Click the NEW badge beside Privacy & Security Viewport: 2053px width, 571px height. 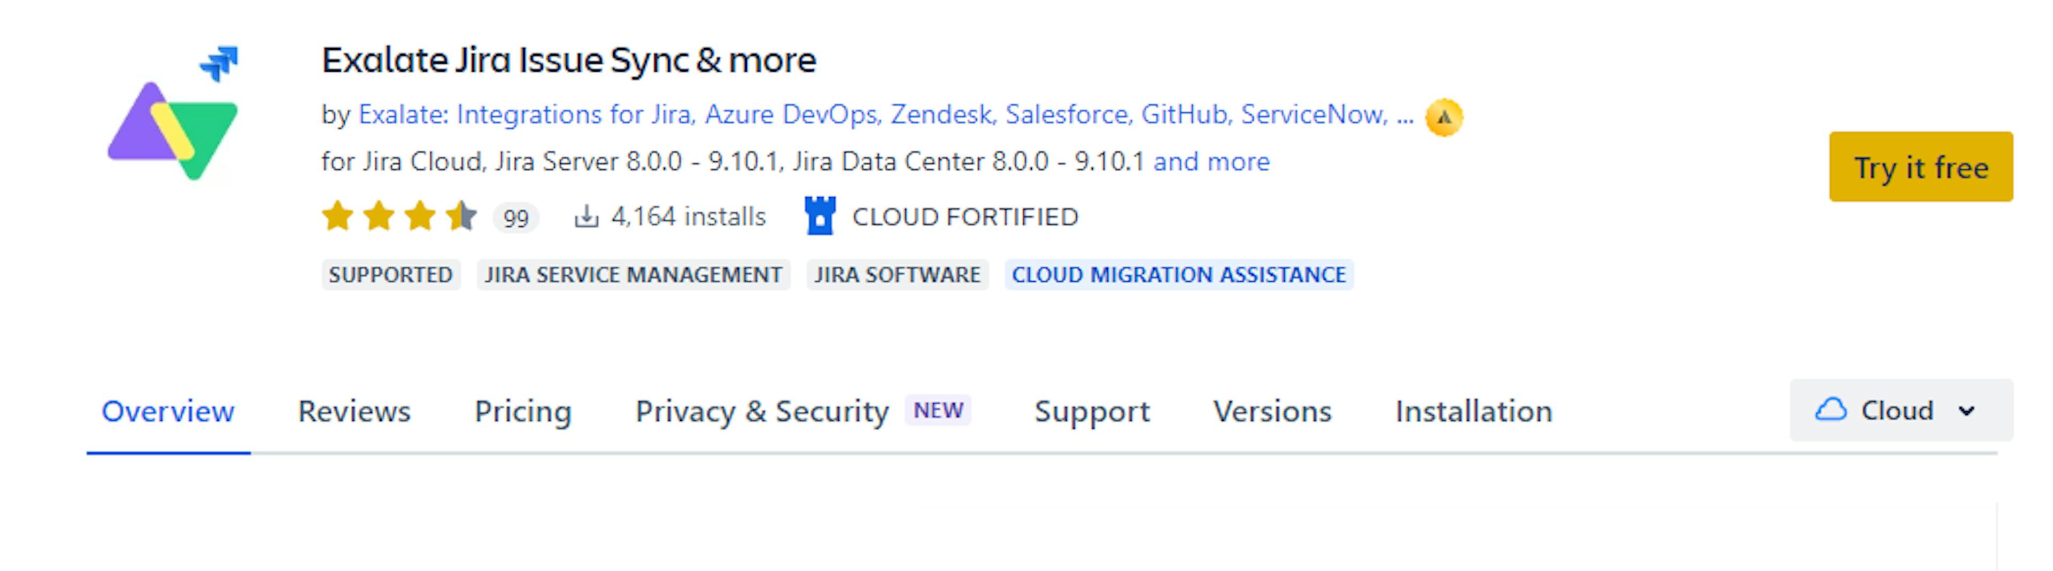(938, 410)
